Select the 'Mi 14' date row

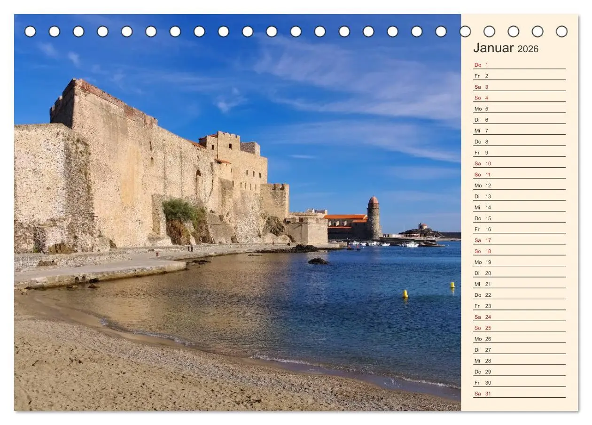tap(519, 207)
